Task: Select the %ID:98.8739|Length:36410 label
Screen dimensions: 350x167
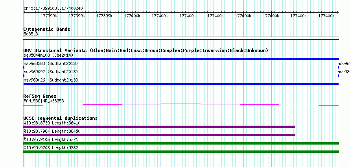Action: [52, 123]
